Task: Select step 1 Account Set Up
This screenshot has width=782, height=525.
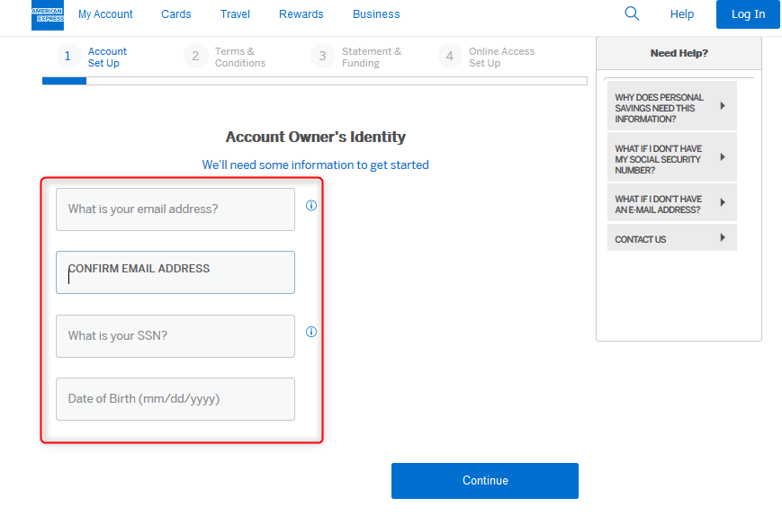Action: [93, 57]
